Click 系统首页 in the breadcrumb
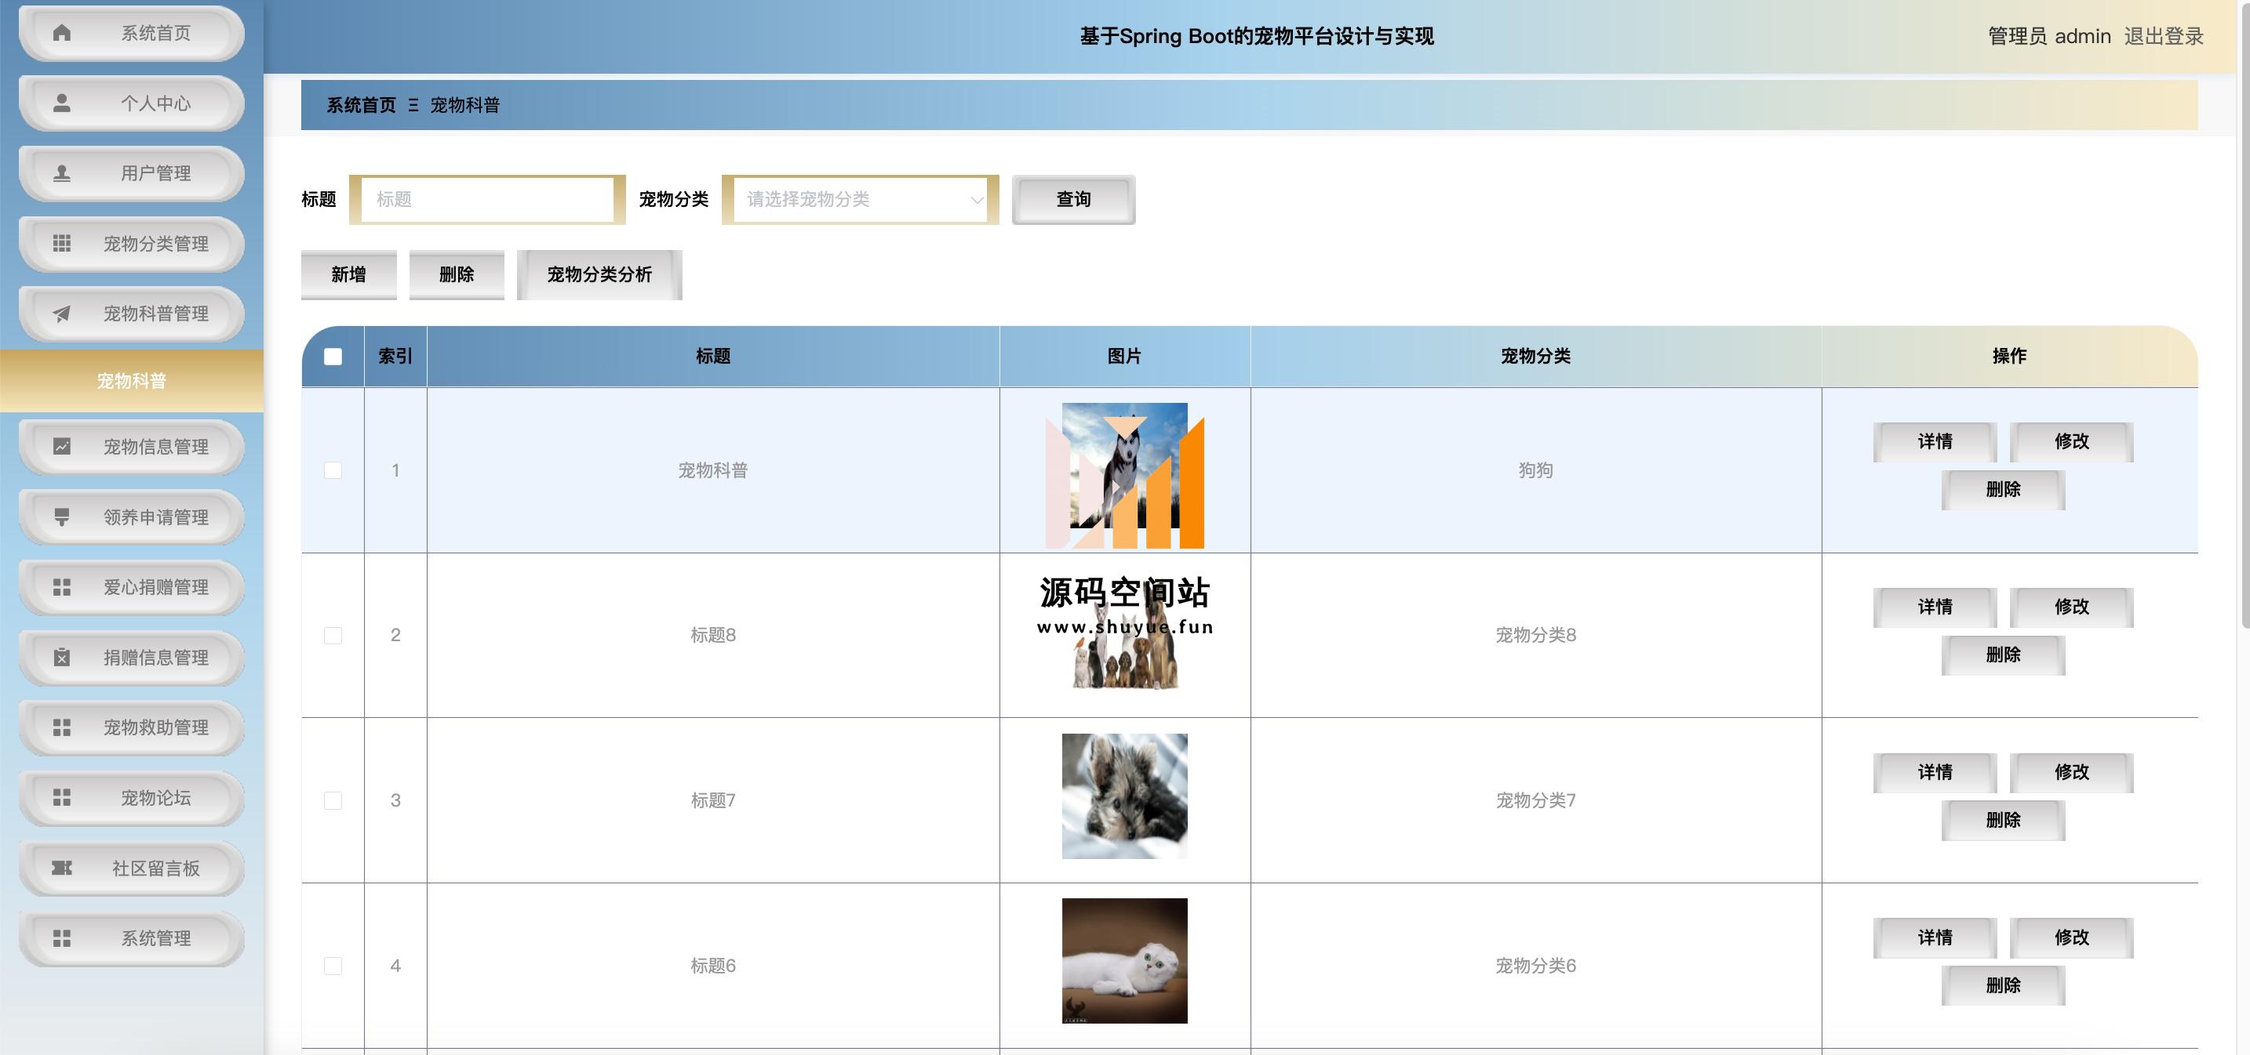Viewport: 2250px width, 1055px height. [x=361, y=106]
